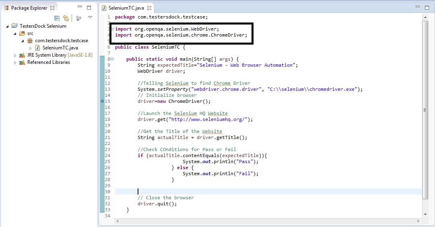Click 'driver.quit();' statement

[x=157, y=204]
